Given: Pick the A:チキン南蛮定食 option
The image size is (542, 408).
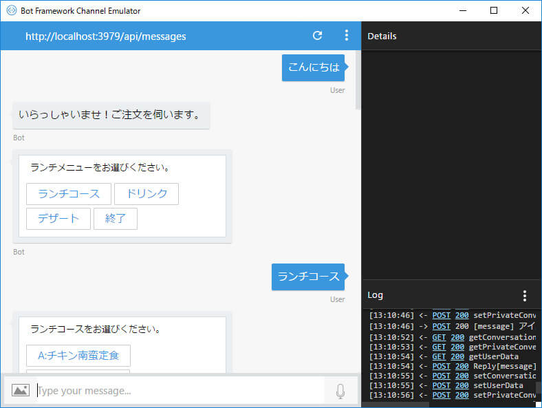Looking at the screenshot, I should point(78,356).
